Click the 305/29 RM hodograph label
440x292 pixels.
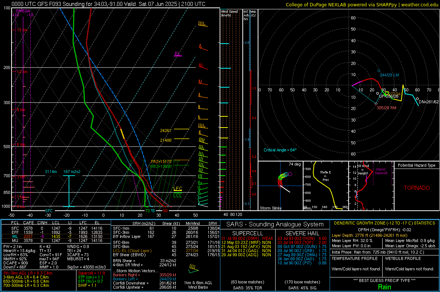(x=386, y=108)
